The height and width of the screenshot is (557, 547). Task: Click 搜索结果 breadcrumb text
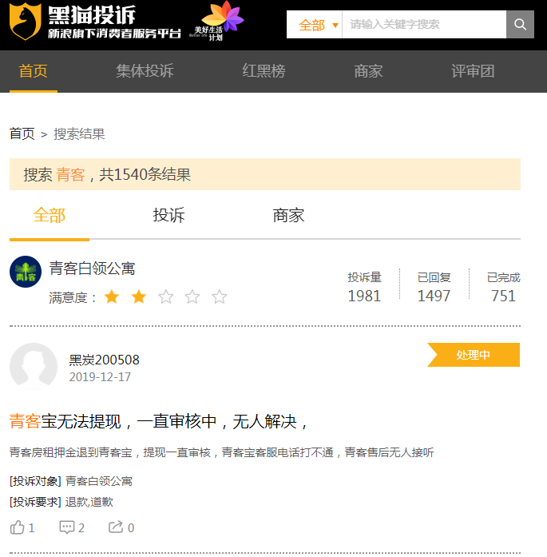pyautogui.click(x=79, y=134)
